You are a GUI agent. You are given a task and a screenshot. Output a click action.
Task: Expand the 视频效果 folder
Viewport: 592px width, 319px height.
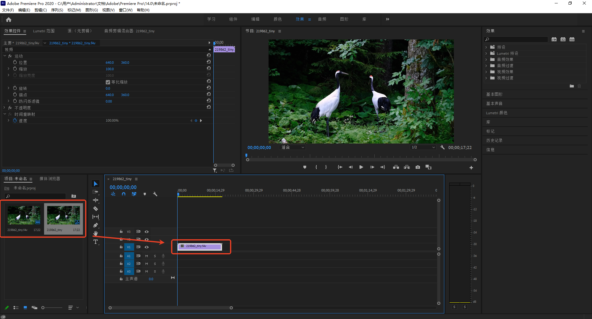click(486, 72)
